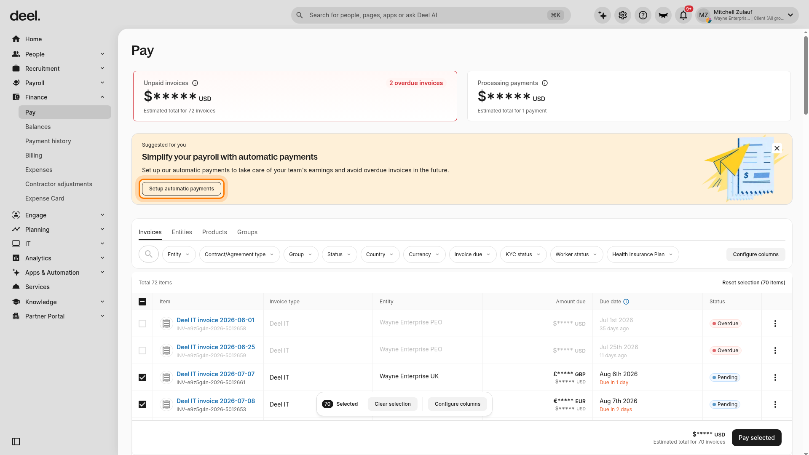Open the Entity filter dropdown
The width and height of the screenshot is (809, 455).
(179, 254)
